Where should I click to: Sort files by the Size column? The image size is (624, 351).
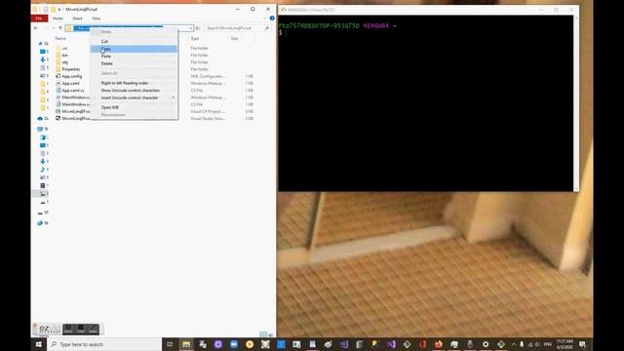point(234,39)
